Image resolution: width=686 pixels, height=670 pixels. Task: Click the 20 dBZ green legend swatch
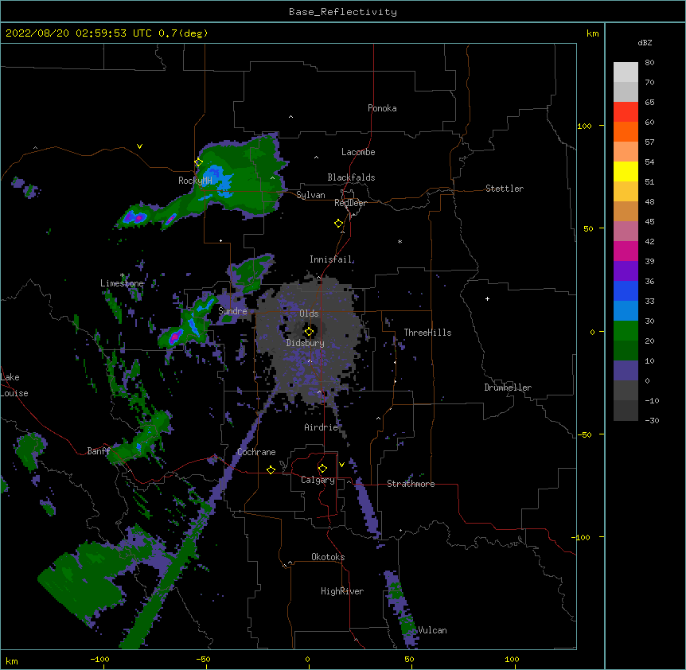click(626, 351)
